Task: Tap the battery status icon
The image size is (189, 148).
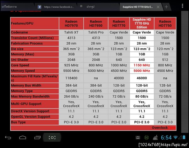Action: [x=184, y=137]
